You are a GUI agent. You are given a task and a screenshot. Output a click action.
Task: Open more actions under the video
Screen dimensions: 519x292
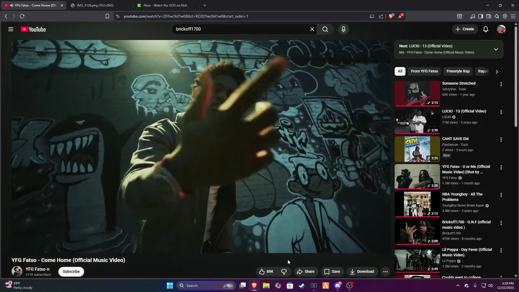[x=386, y=272]
